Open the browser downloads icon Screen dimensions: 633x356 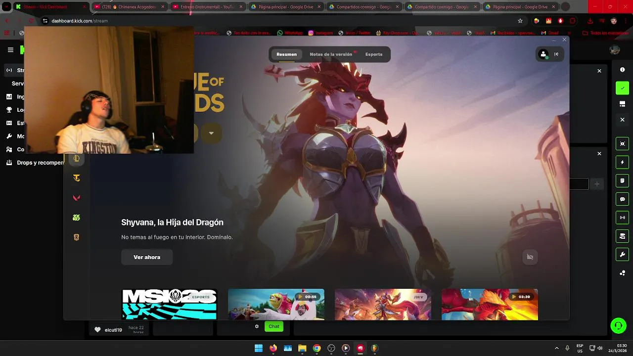pos(590,21)
